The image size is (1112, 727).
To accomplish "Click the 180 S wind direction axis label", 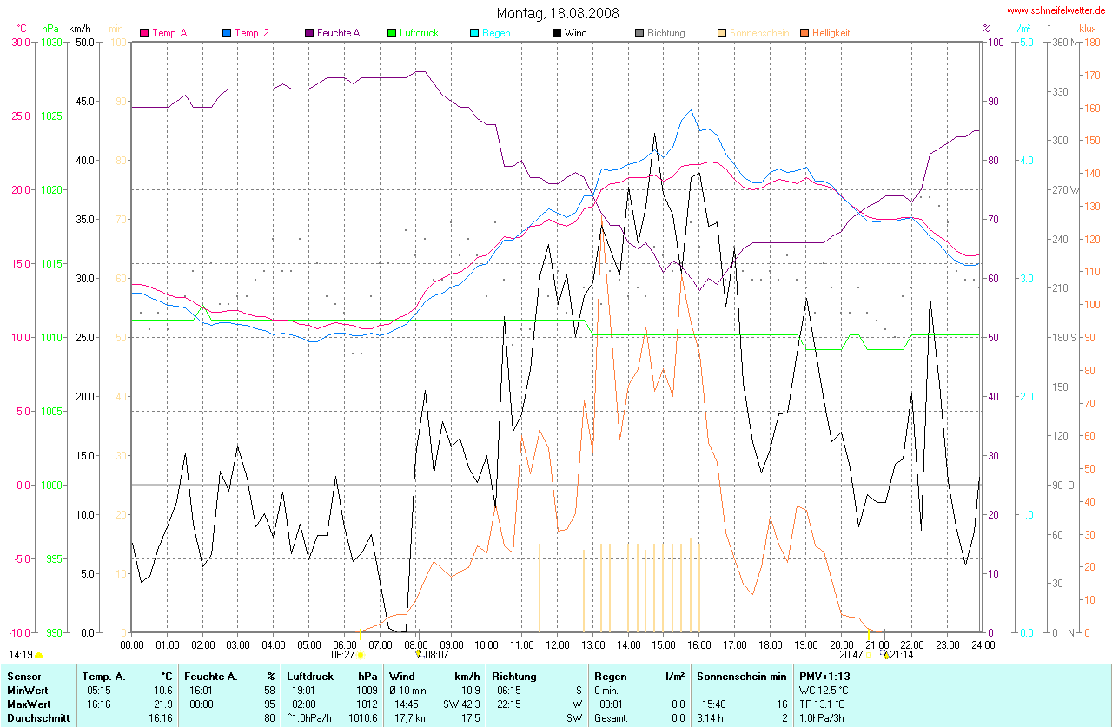I will (1063, 337).
